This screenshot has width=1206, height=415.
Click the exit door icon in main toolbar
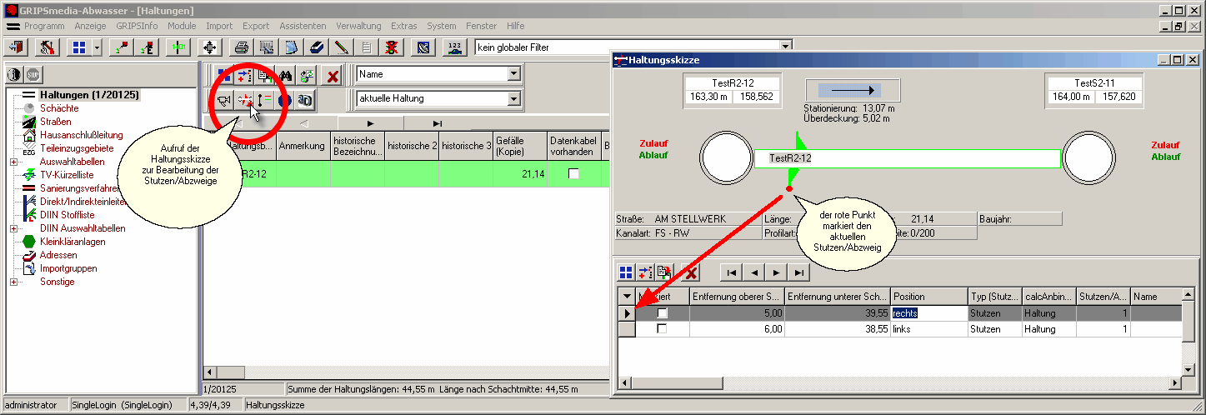pos(16,47)
